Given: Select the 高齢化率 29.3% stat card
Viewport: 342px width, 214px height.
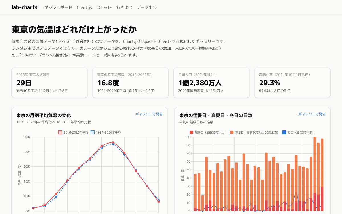Looking at the screenshot, I should point(292,83).
